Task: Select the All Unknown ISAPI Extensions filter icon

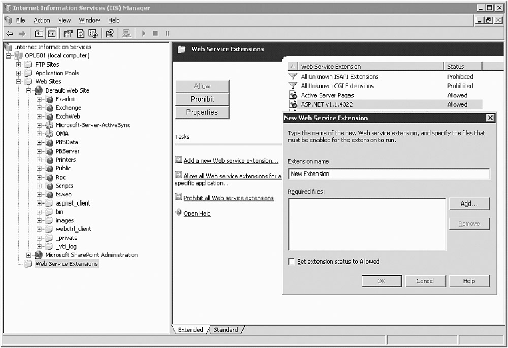Action: [293, 77]
